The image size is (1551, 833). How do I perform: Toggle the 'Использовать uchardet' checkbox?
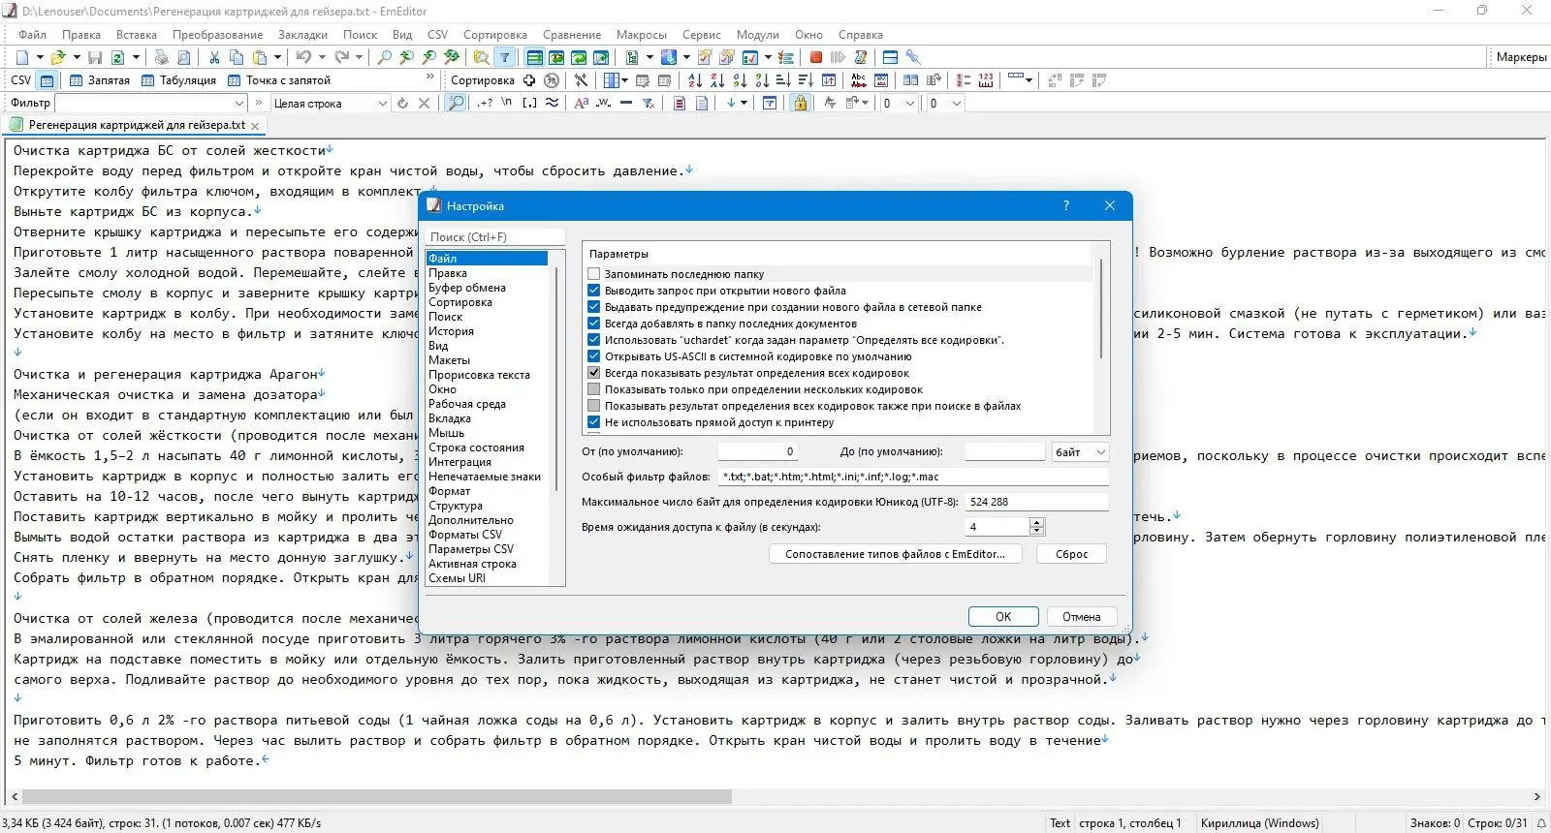point(594,340)
